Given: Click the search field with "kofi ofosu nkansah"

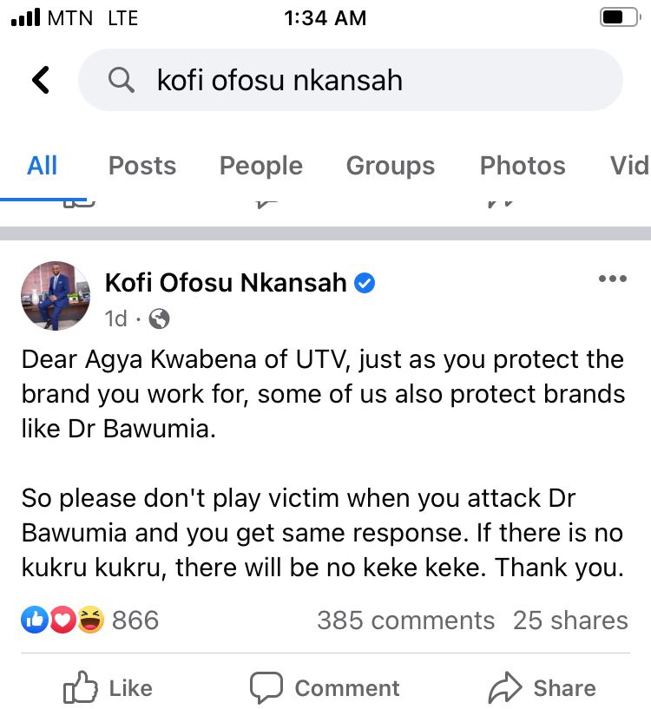Looking at the screenshot, I should (x=365, y=81).
